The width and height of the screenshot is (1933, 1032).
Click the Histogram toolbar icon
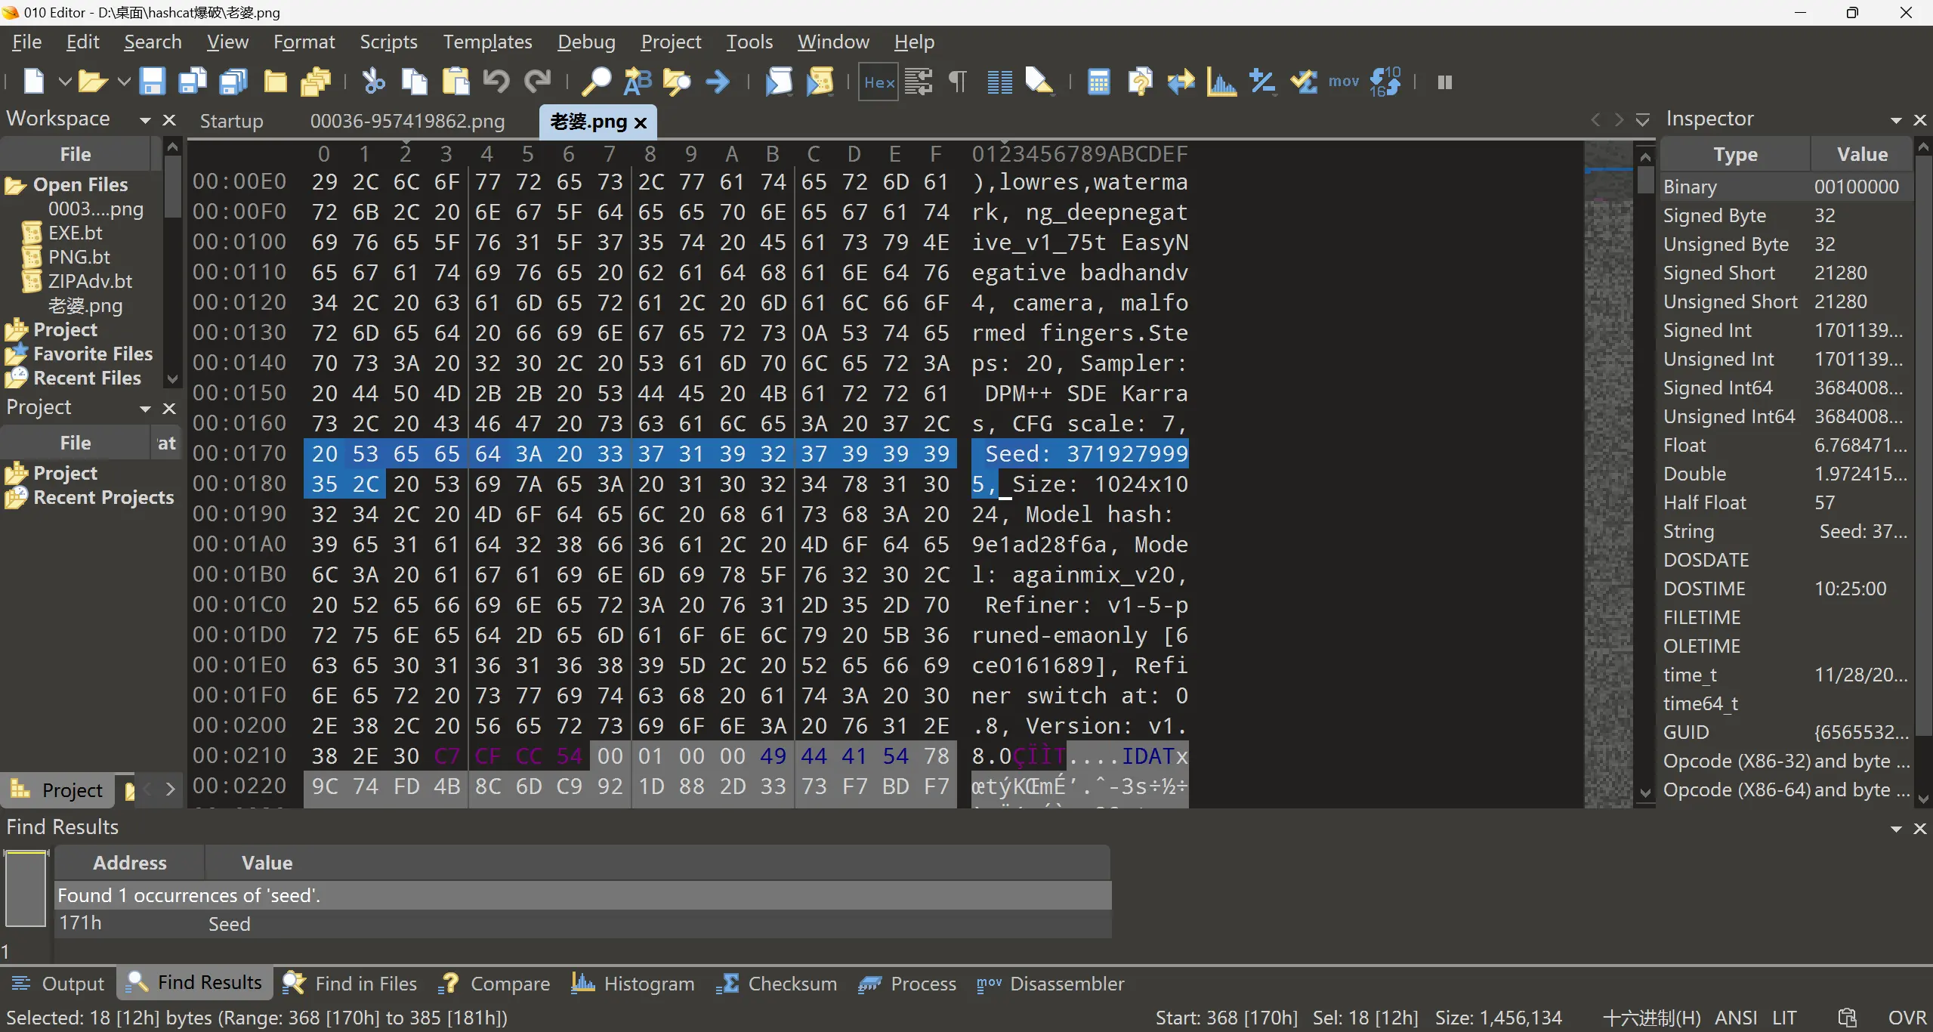tap(1221, 82)
